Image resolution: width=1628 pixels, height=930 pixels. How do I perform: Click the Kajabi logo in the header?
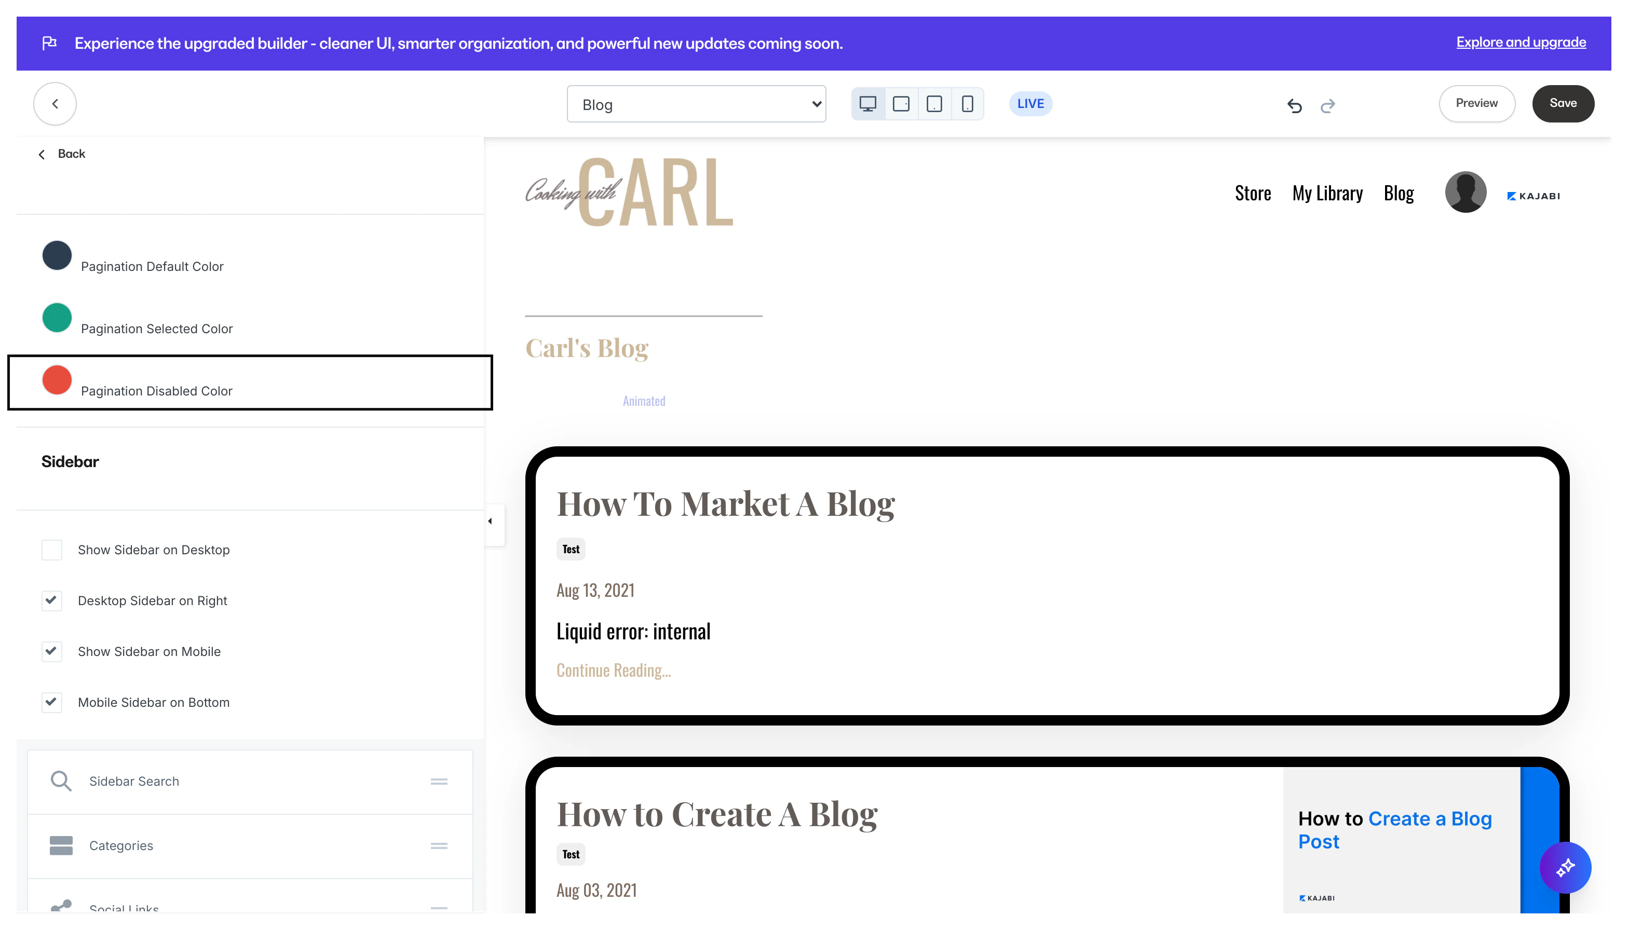click(x=1535, y=196)
